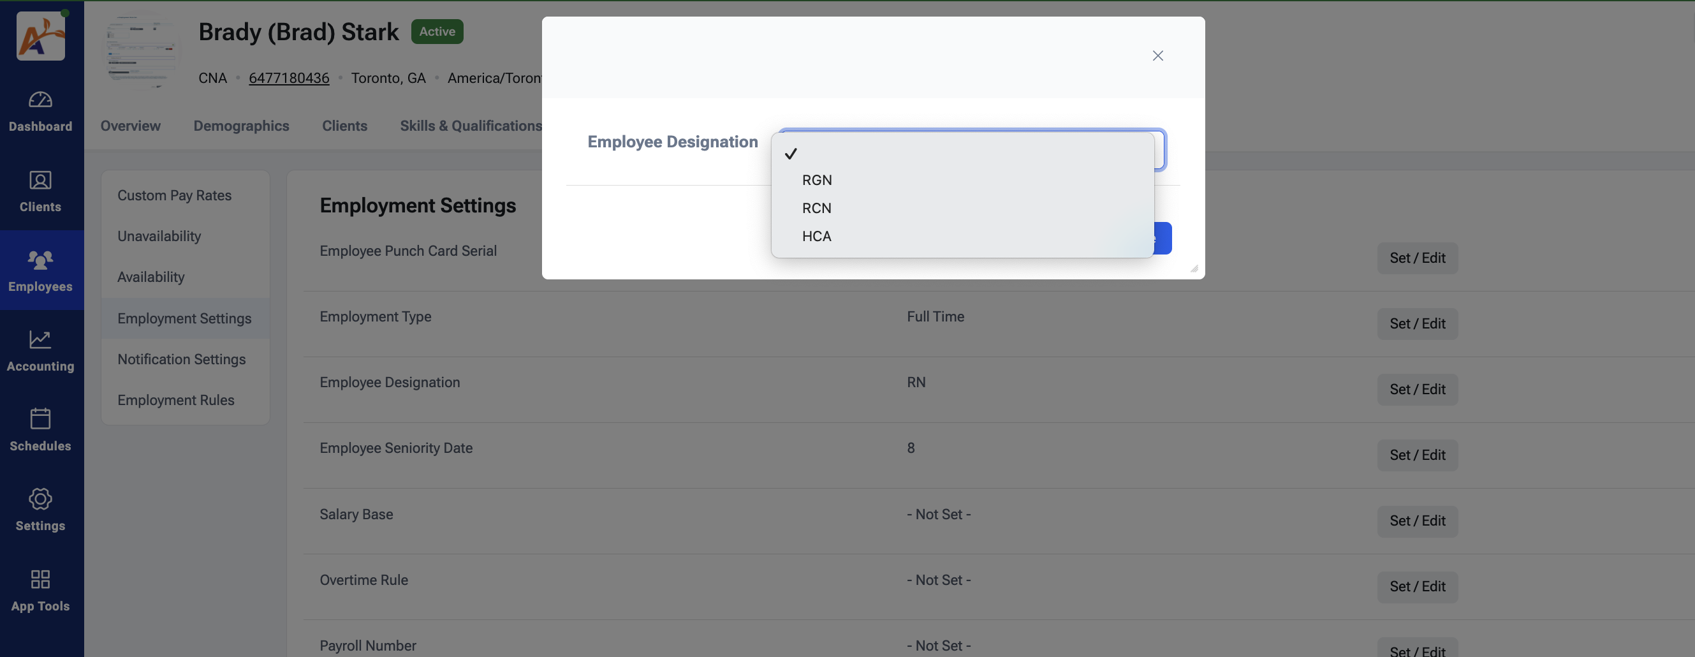
Task: Select the Employees group icon
Action: click(x=40, y=260)
